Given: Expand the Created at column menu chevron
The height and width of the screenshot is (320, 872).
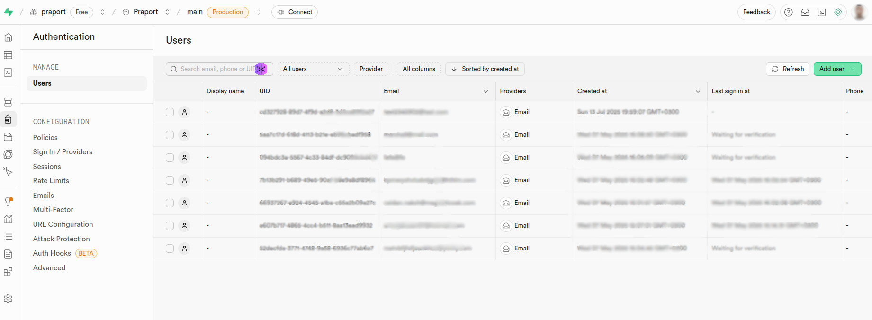Looking at the screenshot, I should pos(698,91).
